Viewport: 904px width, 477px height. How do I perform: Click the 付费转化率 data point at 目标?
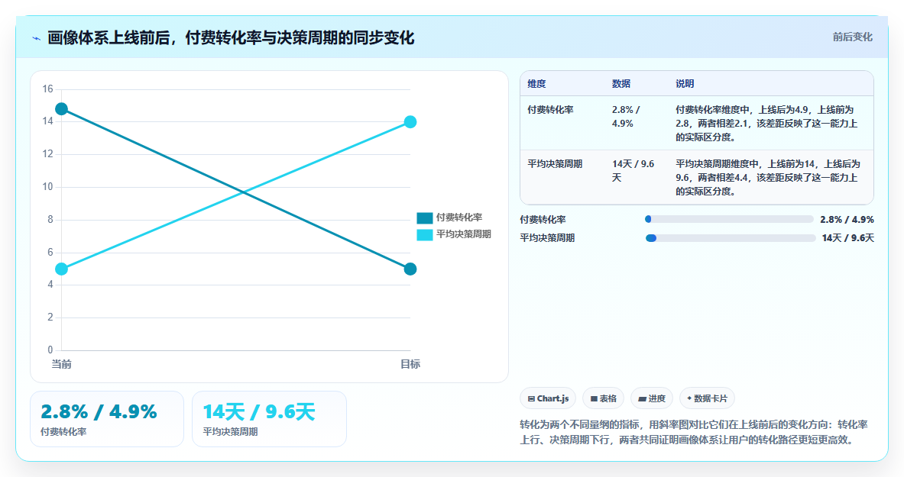410,269
